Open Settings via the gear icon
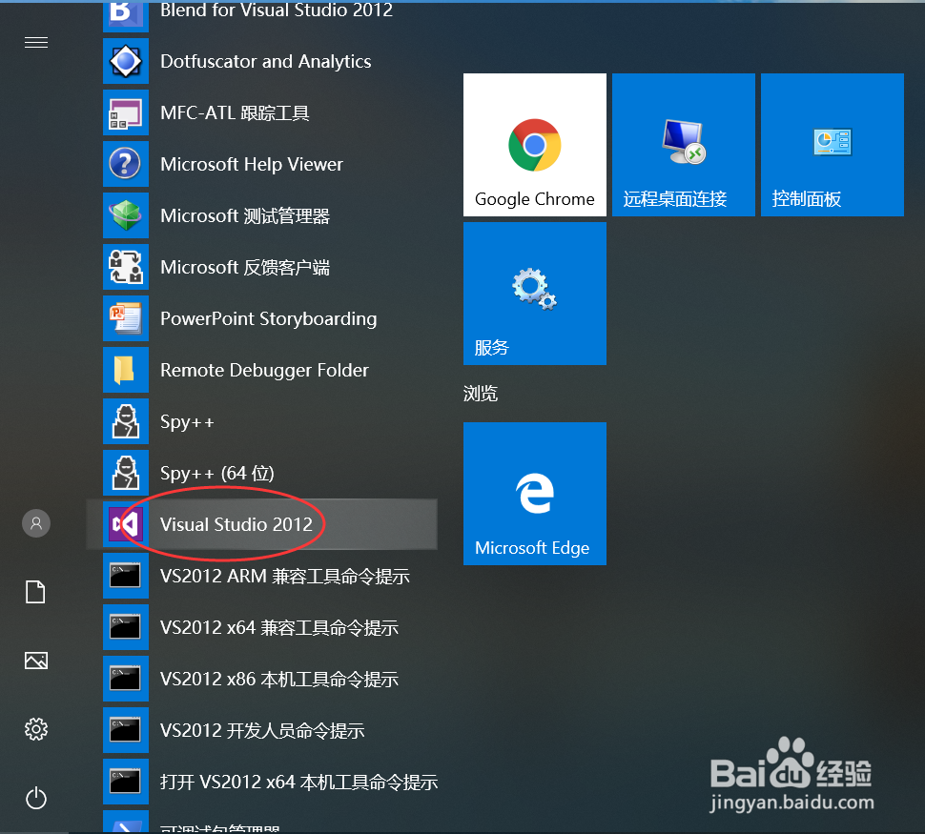Viewport: 925px width, 834px height. (x=36, y=729)
